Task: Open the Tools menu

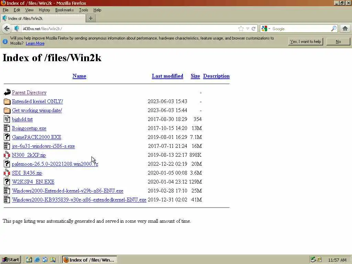Action: (x=84, y=10)
